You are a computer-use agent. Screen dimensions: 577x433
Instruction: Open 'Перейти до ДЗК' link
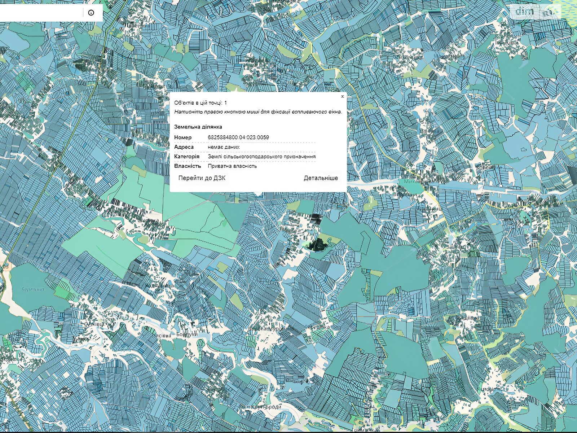[202, 178]
